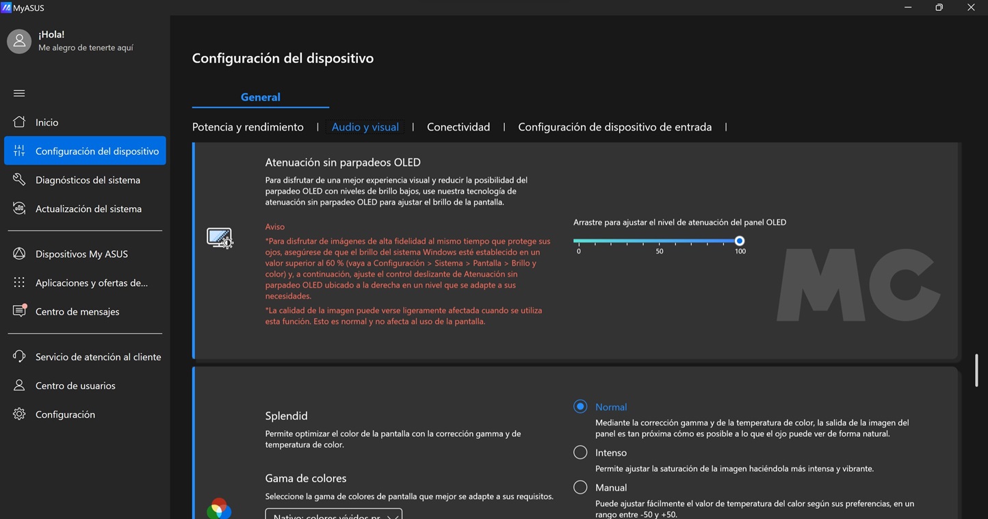The image size is (988, 519).
Task: Open Dispositivos My ASUS icon
Action: [x=19, y=254]
